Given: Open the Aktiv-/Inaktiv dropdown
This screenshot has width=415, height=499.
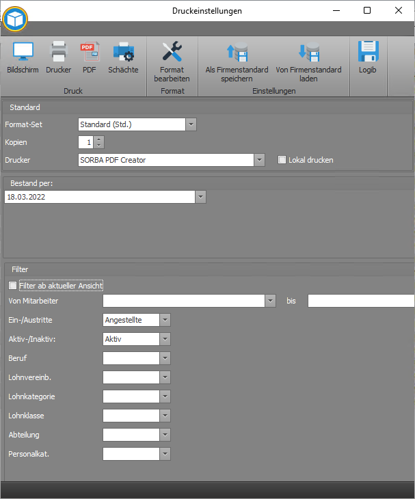Looking at the screenshot, I should click(165, 339).
